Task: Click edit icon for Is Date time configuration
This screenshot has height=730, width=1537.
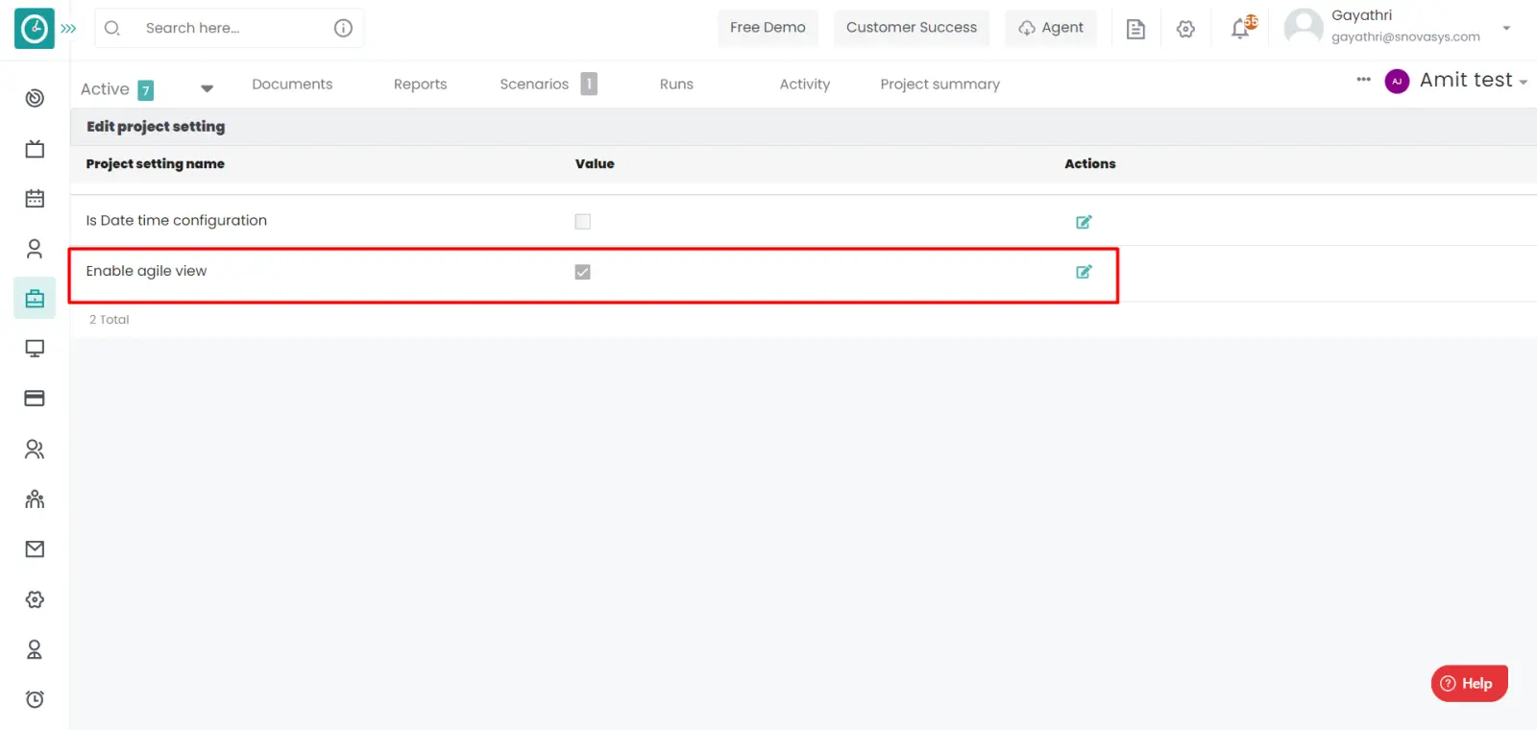Action: point(1084,222)
